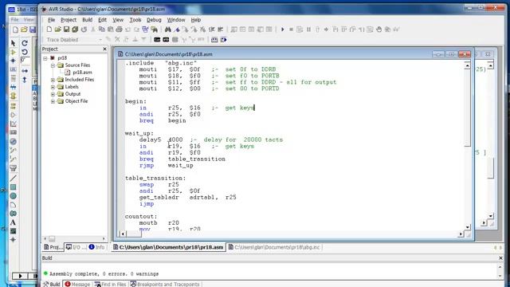Image resolution: width=510 pixels, height=287 pixels.
Task: Open the Build menu
Action: pos(87,20)
